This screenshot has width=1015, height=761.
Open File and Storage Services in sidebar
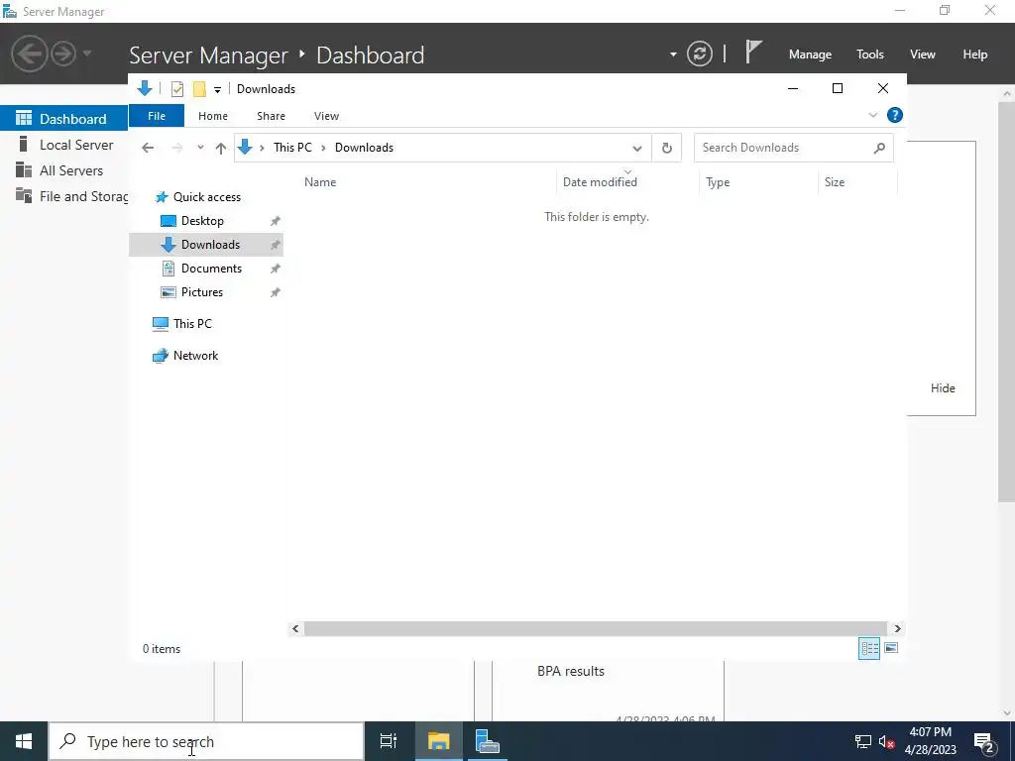(x=63, y=196)
